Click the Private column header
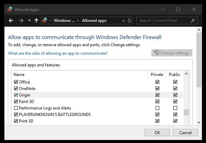 pyautogui.click(x=157, y=75)
